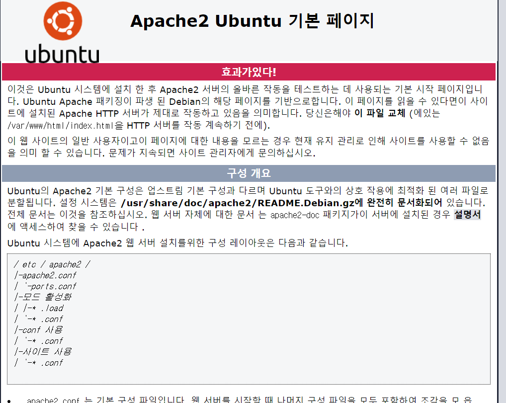506x403 pixels.
Task: Click the bold text '이 파일 교체'
Action: click(380, 113)
